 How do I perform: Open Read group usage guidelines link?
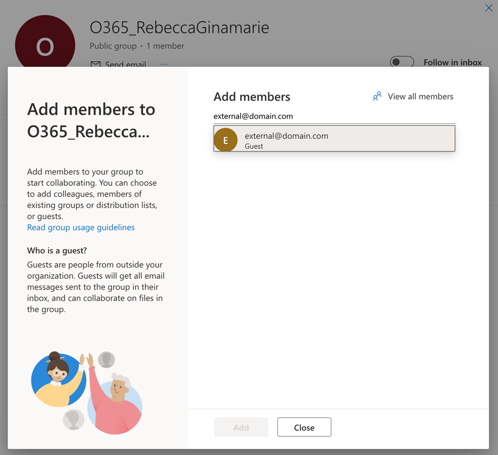click(x=81, y=228)
